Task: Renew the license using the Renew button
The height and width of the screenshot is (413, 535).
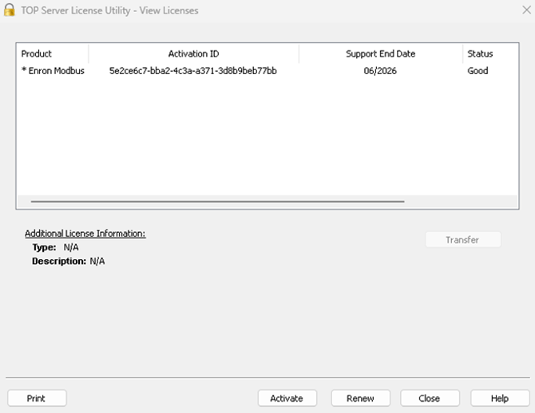Action: (x=359, y=399)
